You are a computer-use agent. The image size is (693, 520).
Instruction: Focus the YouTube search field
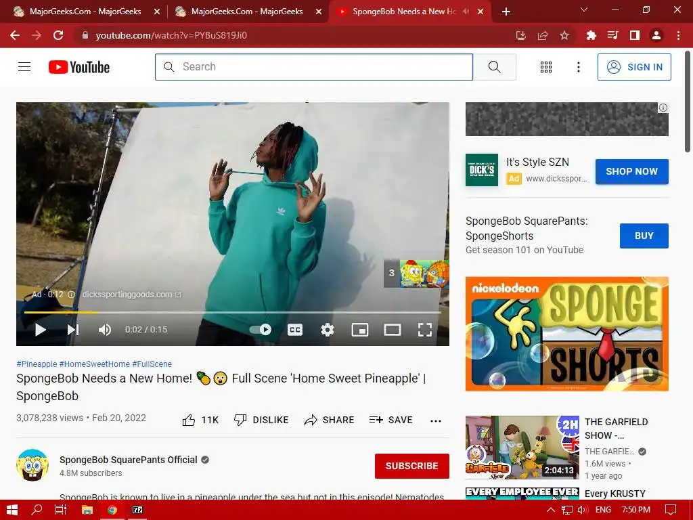(314, 67)
